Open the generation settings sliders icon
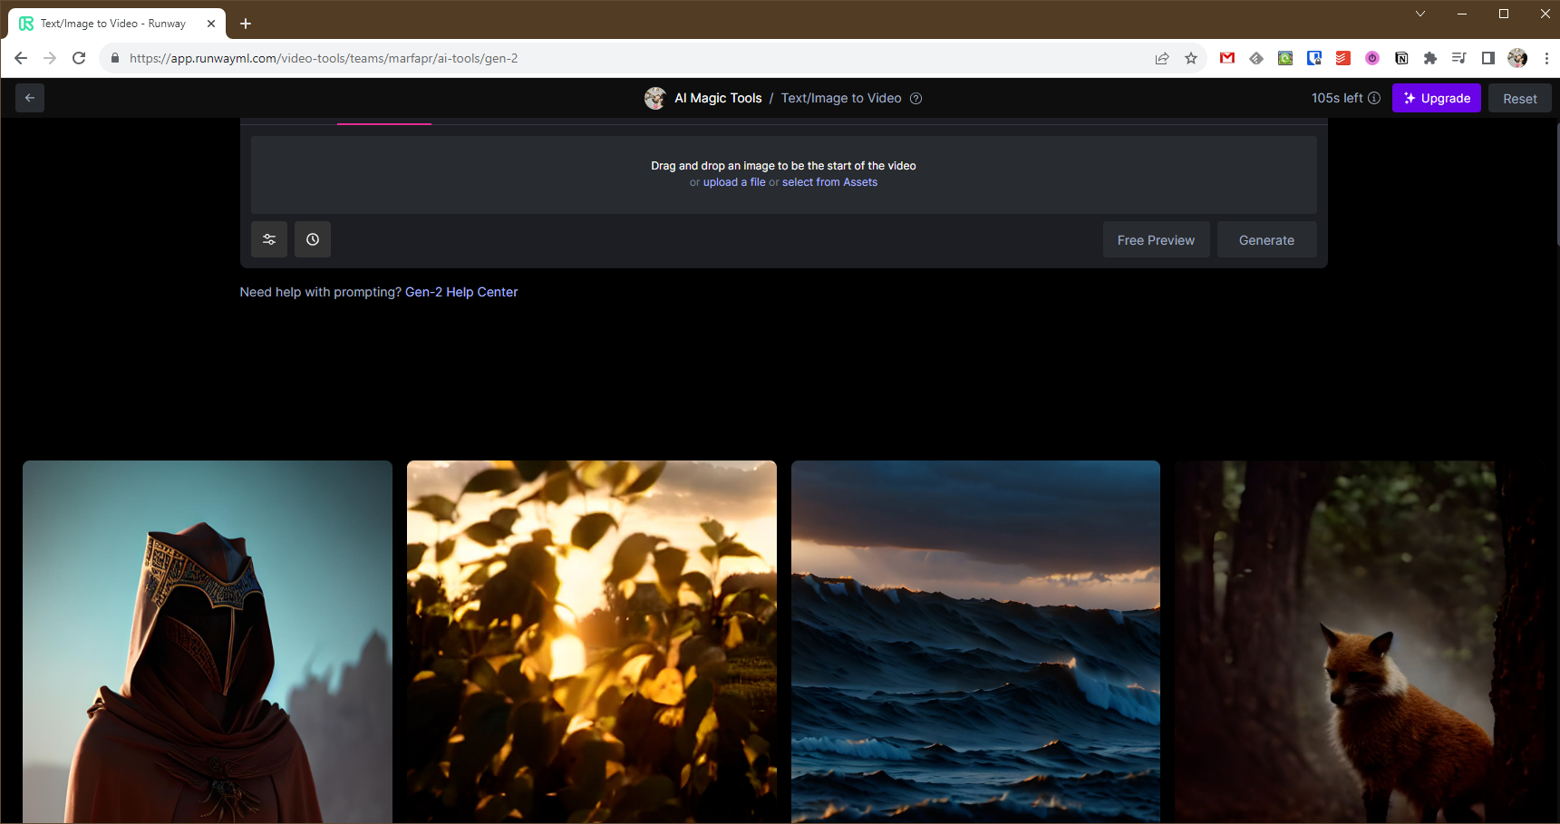Image resolution: width=1560 pixels, height=824 pixels. coord(269,239)
